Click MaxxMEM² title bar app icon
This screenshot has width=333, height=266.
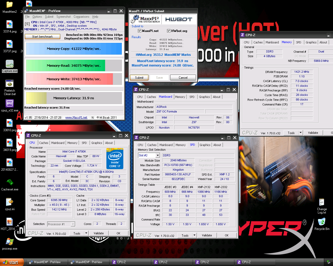tap(26, 11)
